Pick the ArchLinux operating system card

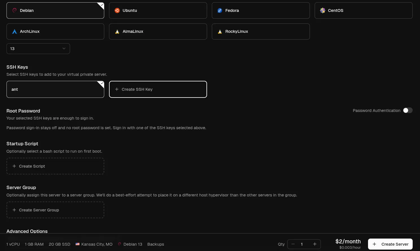(x=55, y=31)
